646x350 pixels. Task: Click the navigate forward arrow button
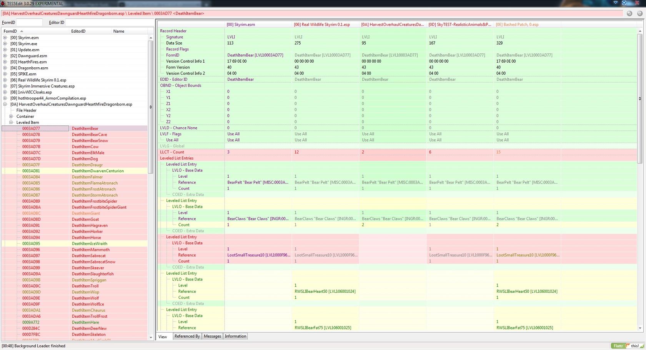(640, 13)
